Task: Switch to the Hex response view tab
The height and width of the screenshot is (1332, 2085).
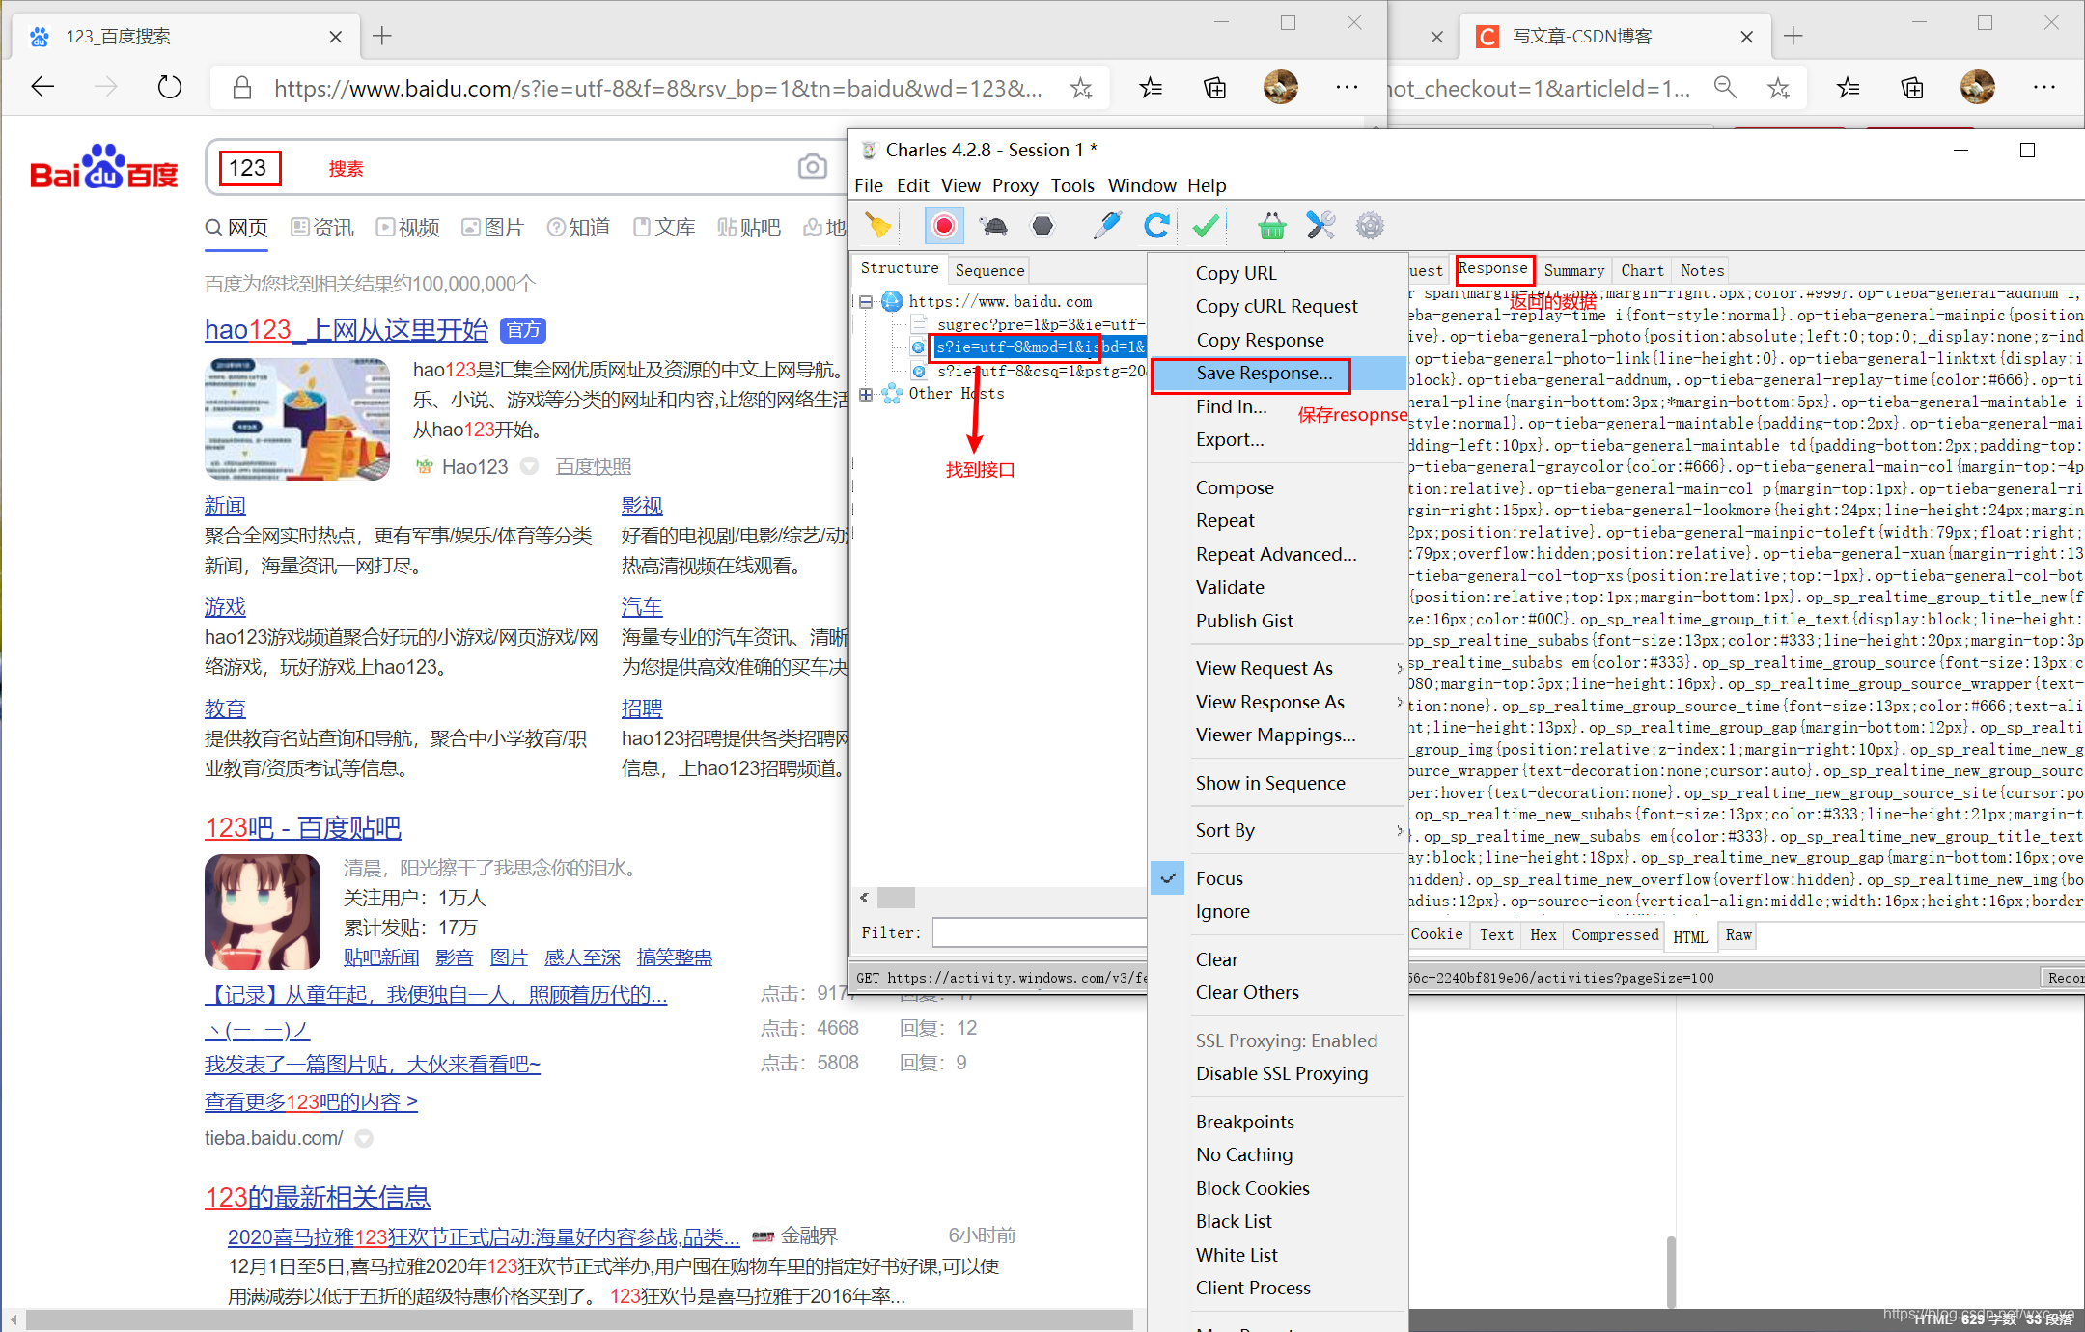Action: (1543, 934)
